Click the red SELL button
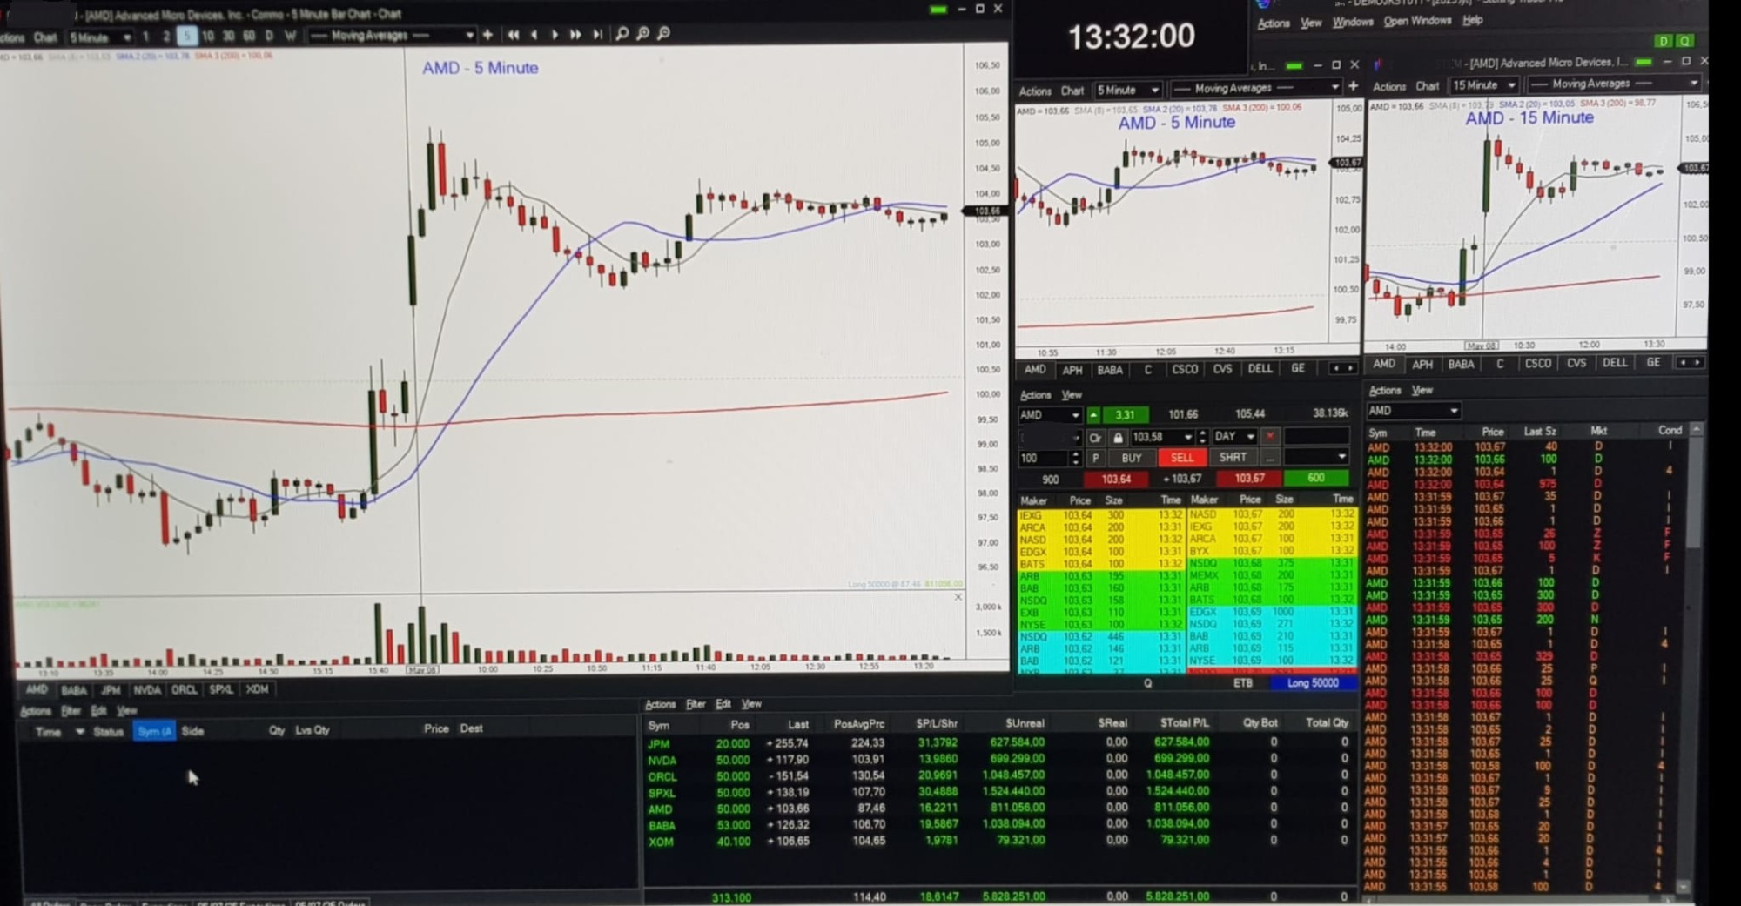 pos(1182,458)
